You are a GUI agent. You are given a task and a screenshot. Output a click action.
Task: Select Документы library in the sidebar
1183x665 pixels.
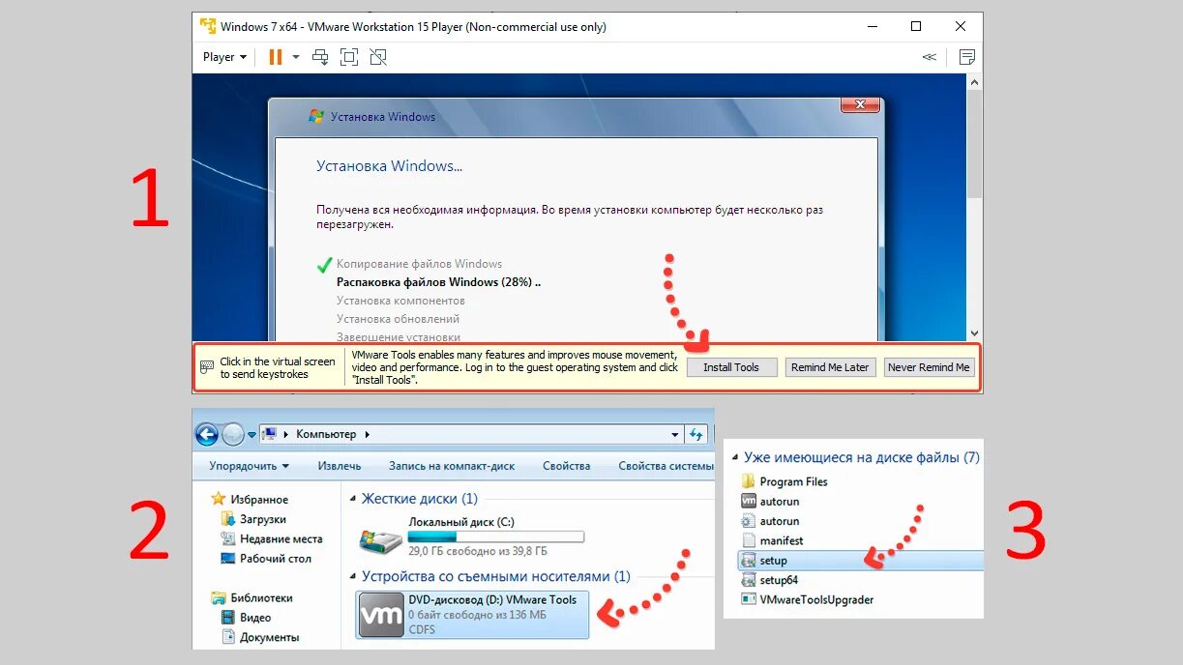(270, 638)
